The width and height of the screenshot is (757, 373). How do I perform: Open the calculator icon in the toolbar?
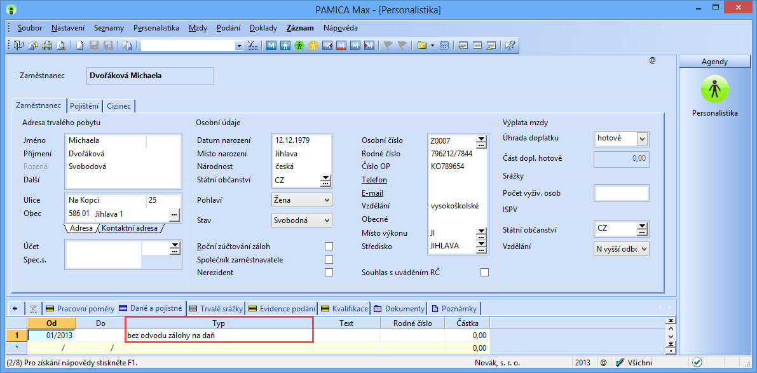pyautogui.click(x=444, y=46)
